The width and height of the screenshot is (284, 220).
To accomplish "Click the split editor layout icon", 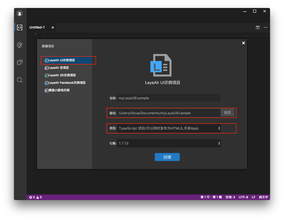I will tap(257, 27).
